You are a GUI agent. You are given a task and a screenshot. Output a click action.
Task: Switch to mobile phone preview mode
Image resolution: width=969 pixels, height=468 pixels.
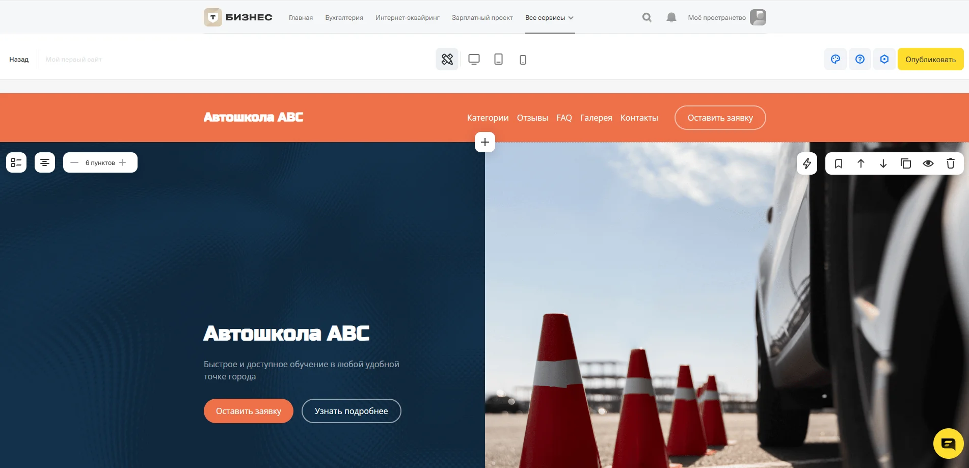[x=523, y=60]
